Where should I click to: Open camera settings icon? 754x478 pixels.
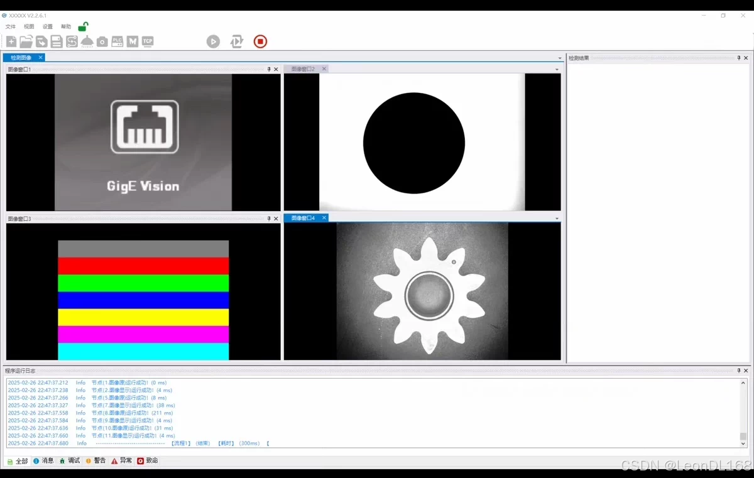[102, 41]
